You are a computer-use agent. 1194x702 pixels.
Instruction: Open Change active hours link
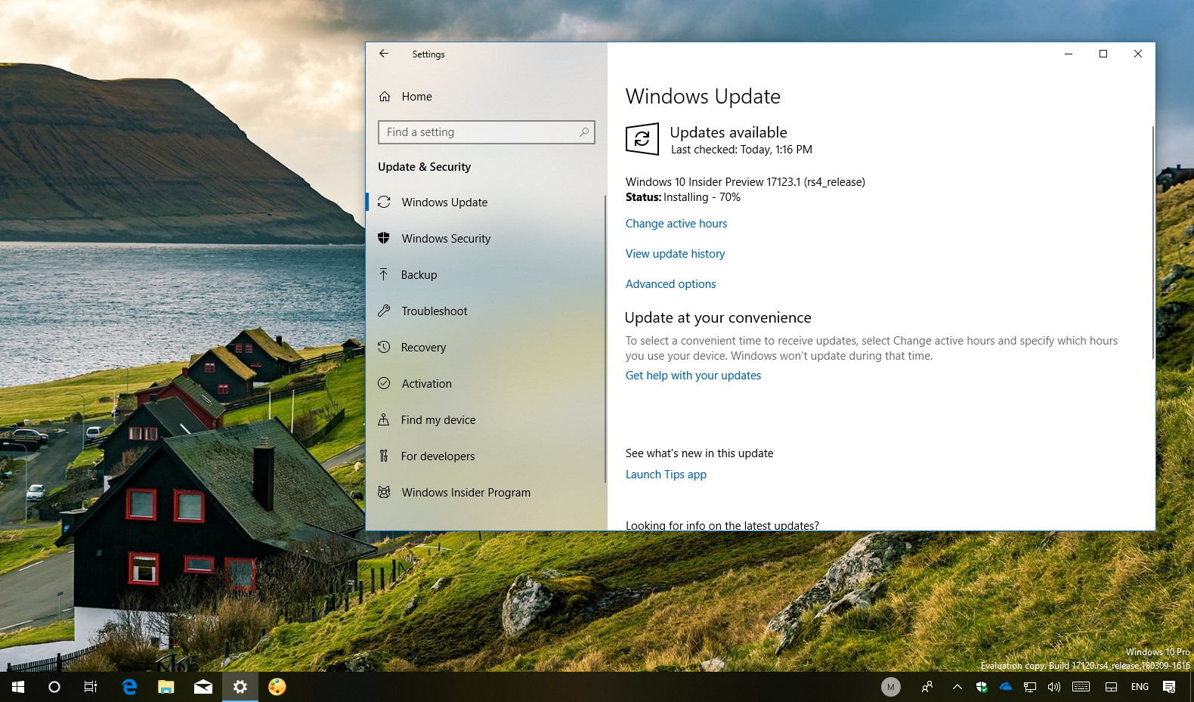coord(676,224)
